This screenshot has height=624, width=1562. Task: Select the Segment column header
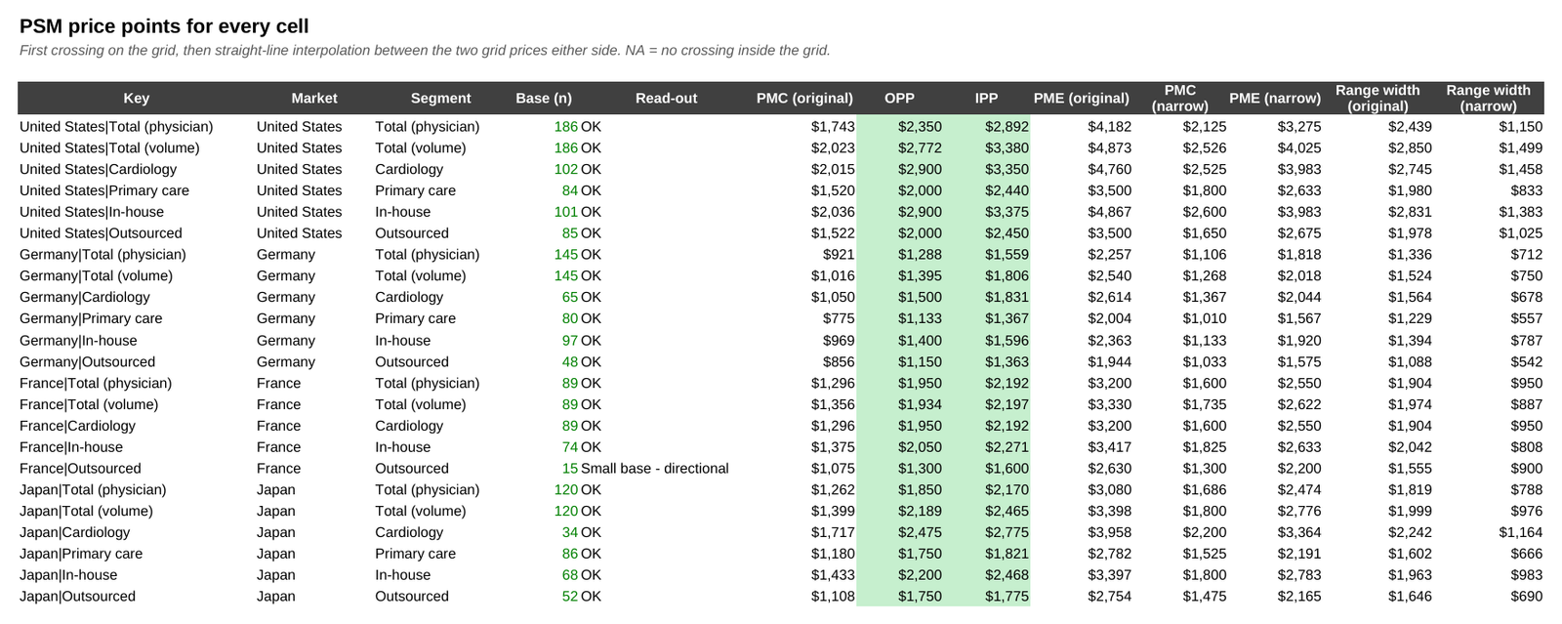click(x=440, y=98)
